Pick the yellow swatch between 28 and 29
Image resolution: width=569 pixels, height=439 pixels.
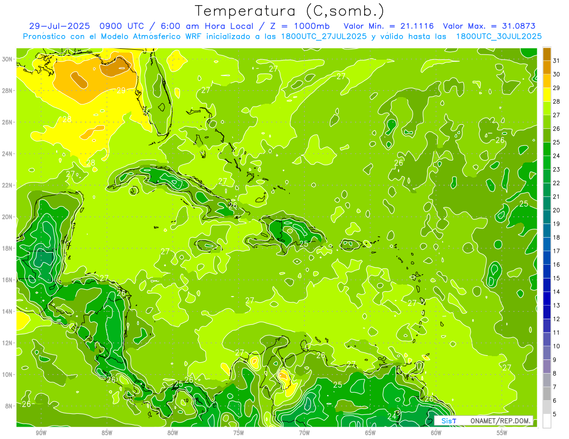(547, 94)
